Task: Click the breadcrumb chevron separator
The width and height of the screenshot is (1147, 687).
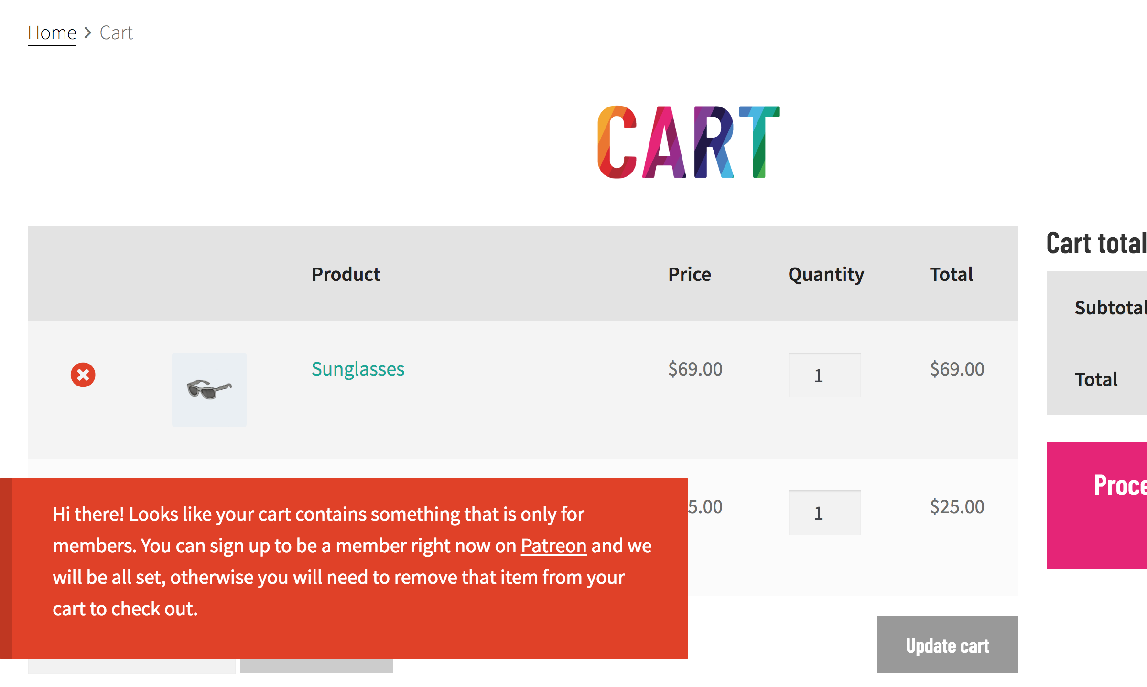Action: (88, 33)
